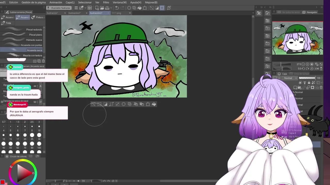This screenshot has height=185, width=330.
Task: Click zoom out button in Navegador
Action: pyautogui.click(x=303, y=64)
